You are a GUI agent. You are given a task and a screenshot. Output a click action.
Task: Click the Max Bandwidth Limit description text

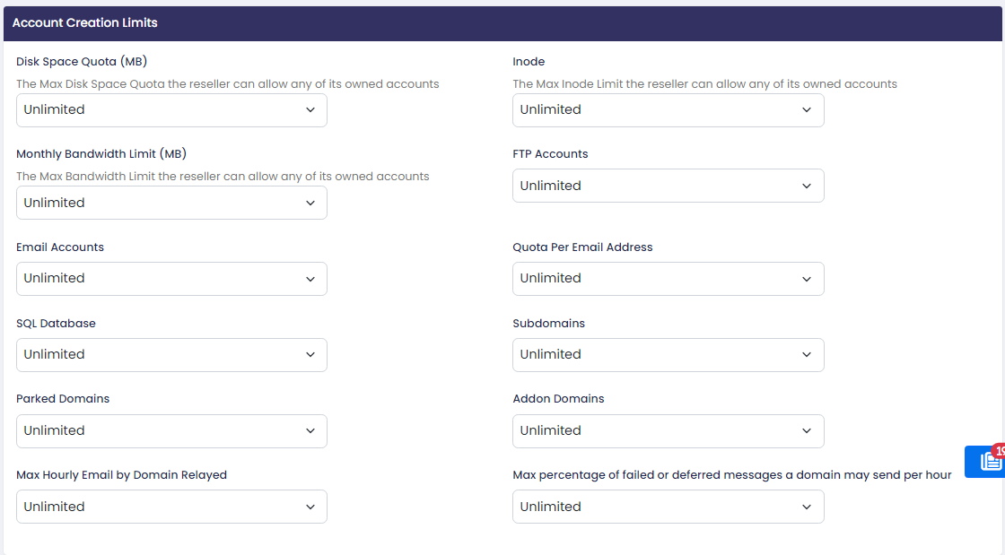[223, 176]
